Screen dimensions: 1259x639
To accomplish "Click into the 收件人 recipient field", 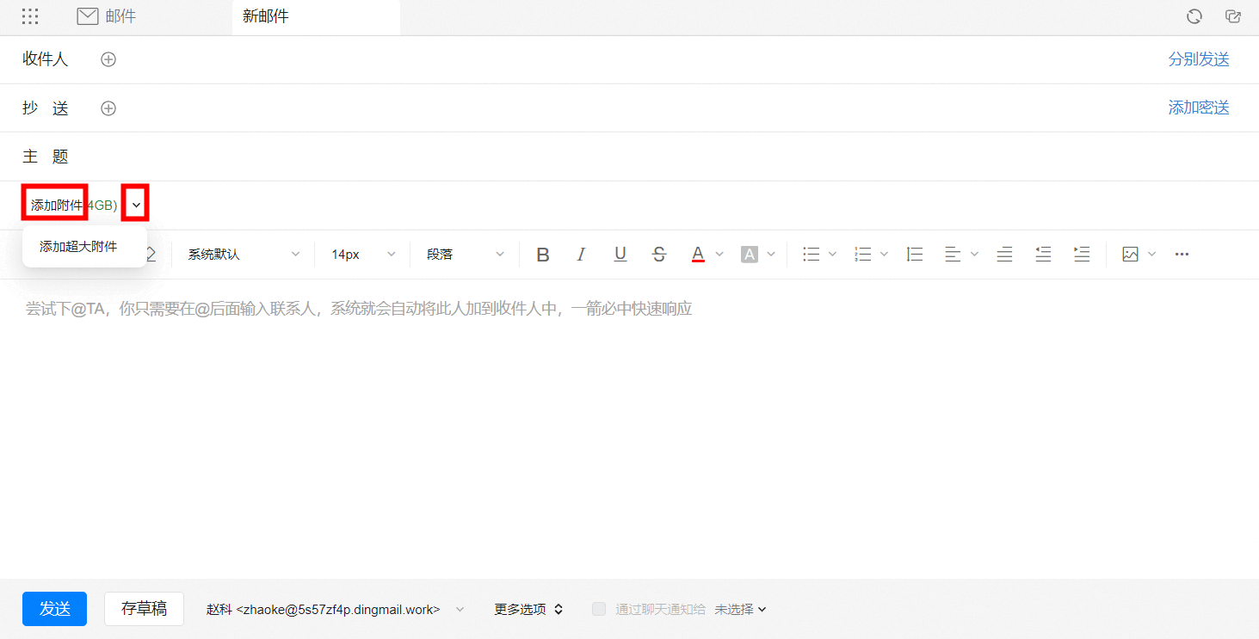I will tap(637, 59).
